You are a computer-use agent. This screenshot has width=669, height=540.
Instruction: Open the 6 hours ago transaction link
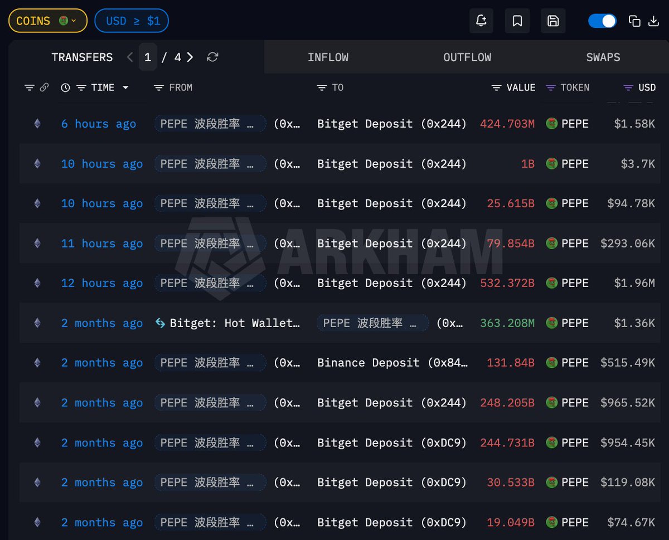point(99,124)
